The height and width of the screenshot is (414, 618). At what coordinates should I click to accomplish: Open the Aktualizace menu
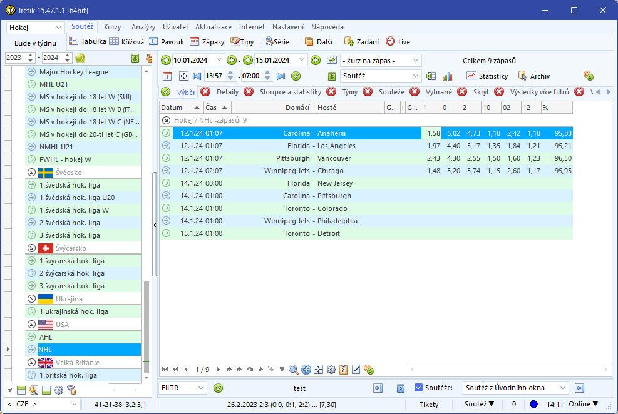coord(214,27)
